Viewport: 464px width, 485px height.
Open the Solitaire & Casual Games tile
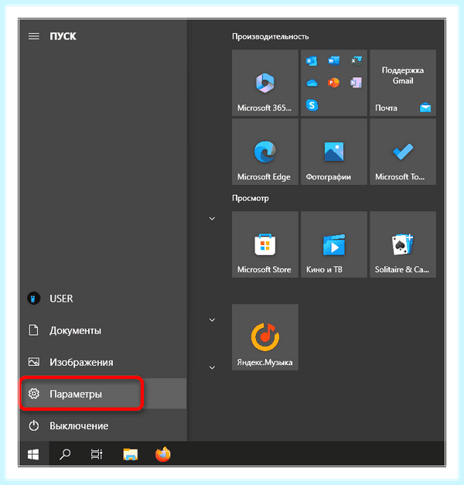(403, 244)
